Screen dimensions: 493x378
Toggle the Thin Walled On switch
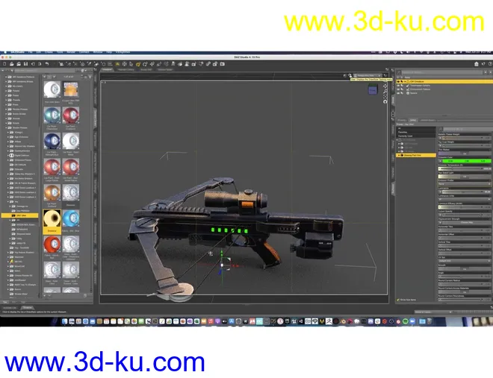click(464, 154)
